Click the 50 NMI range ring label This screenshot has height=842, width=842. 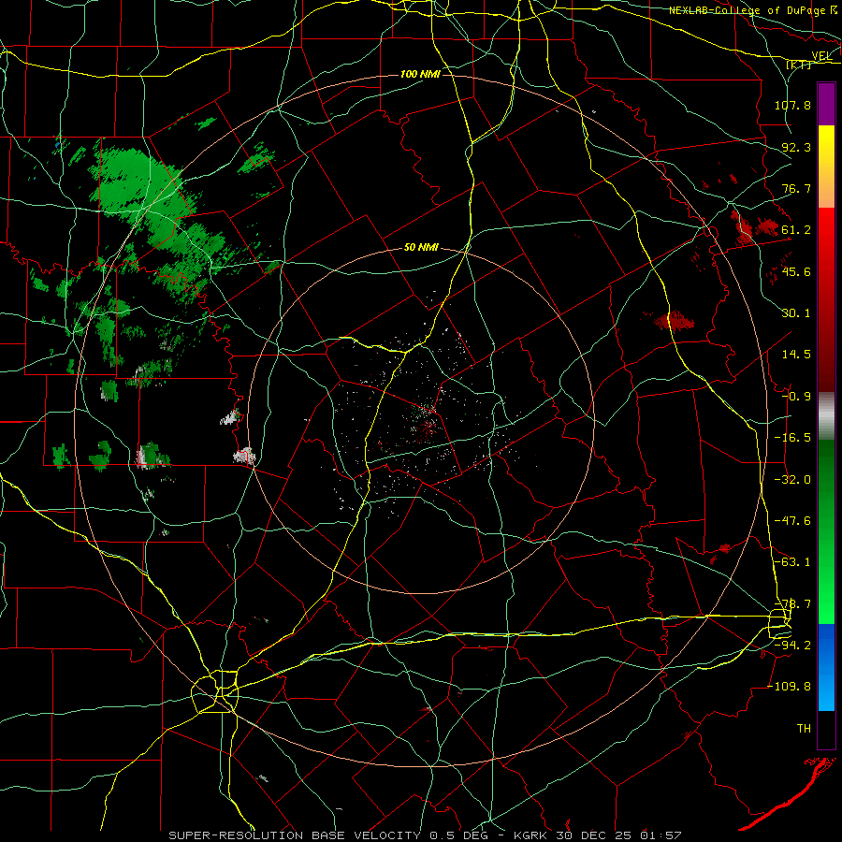422,248
